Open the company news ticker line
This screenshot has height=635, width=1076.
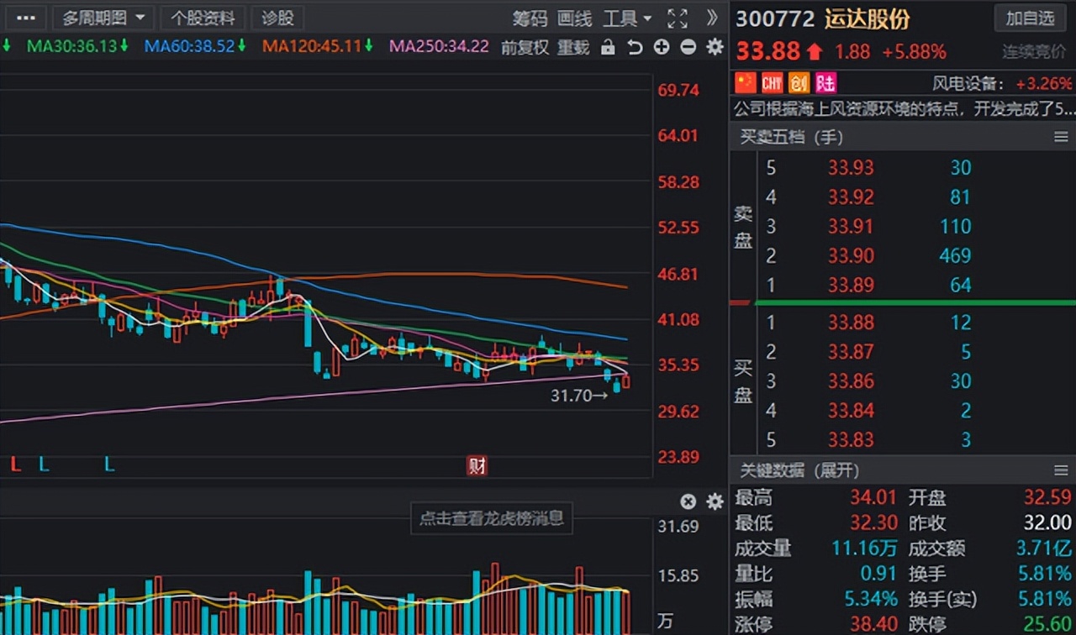pyautogui.click(x=904, y=108)
